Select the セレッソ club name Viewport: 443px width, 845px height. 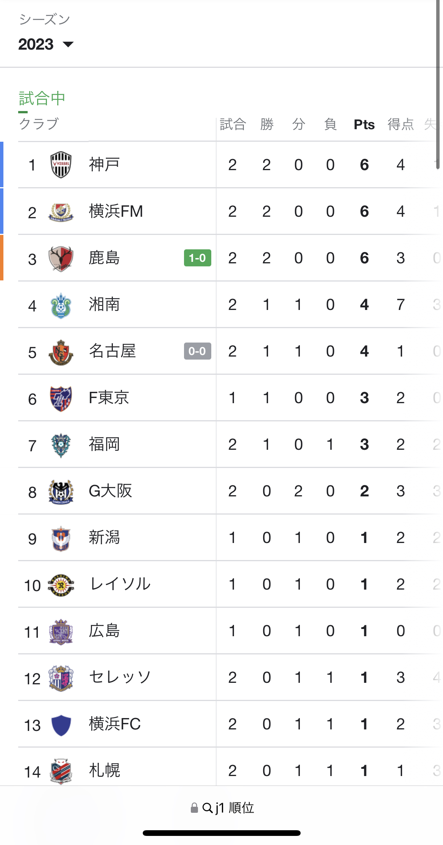(x=120, y=678)
